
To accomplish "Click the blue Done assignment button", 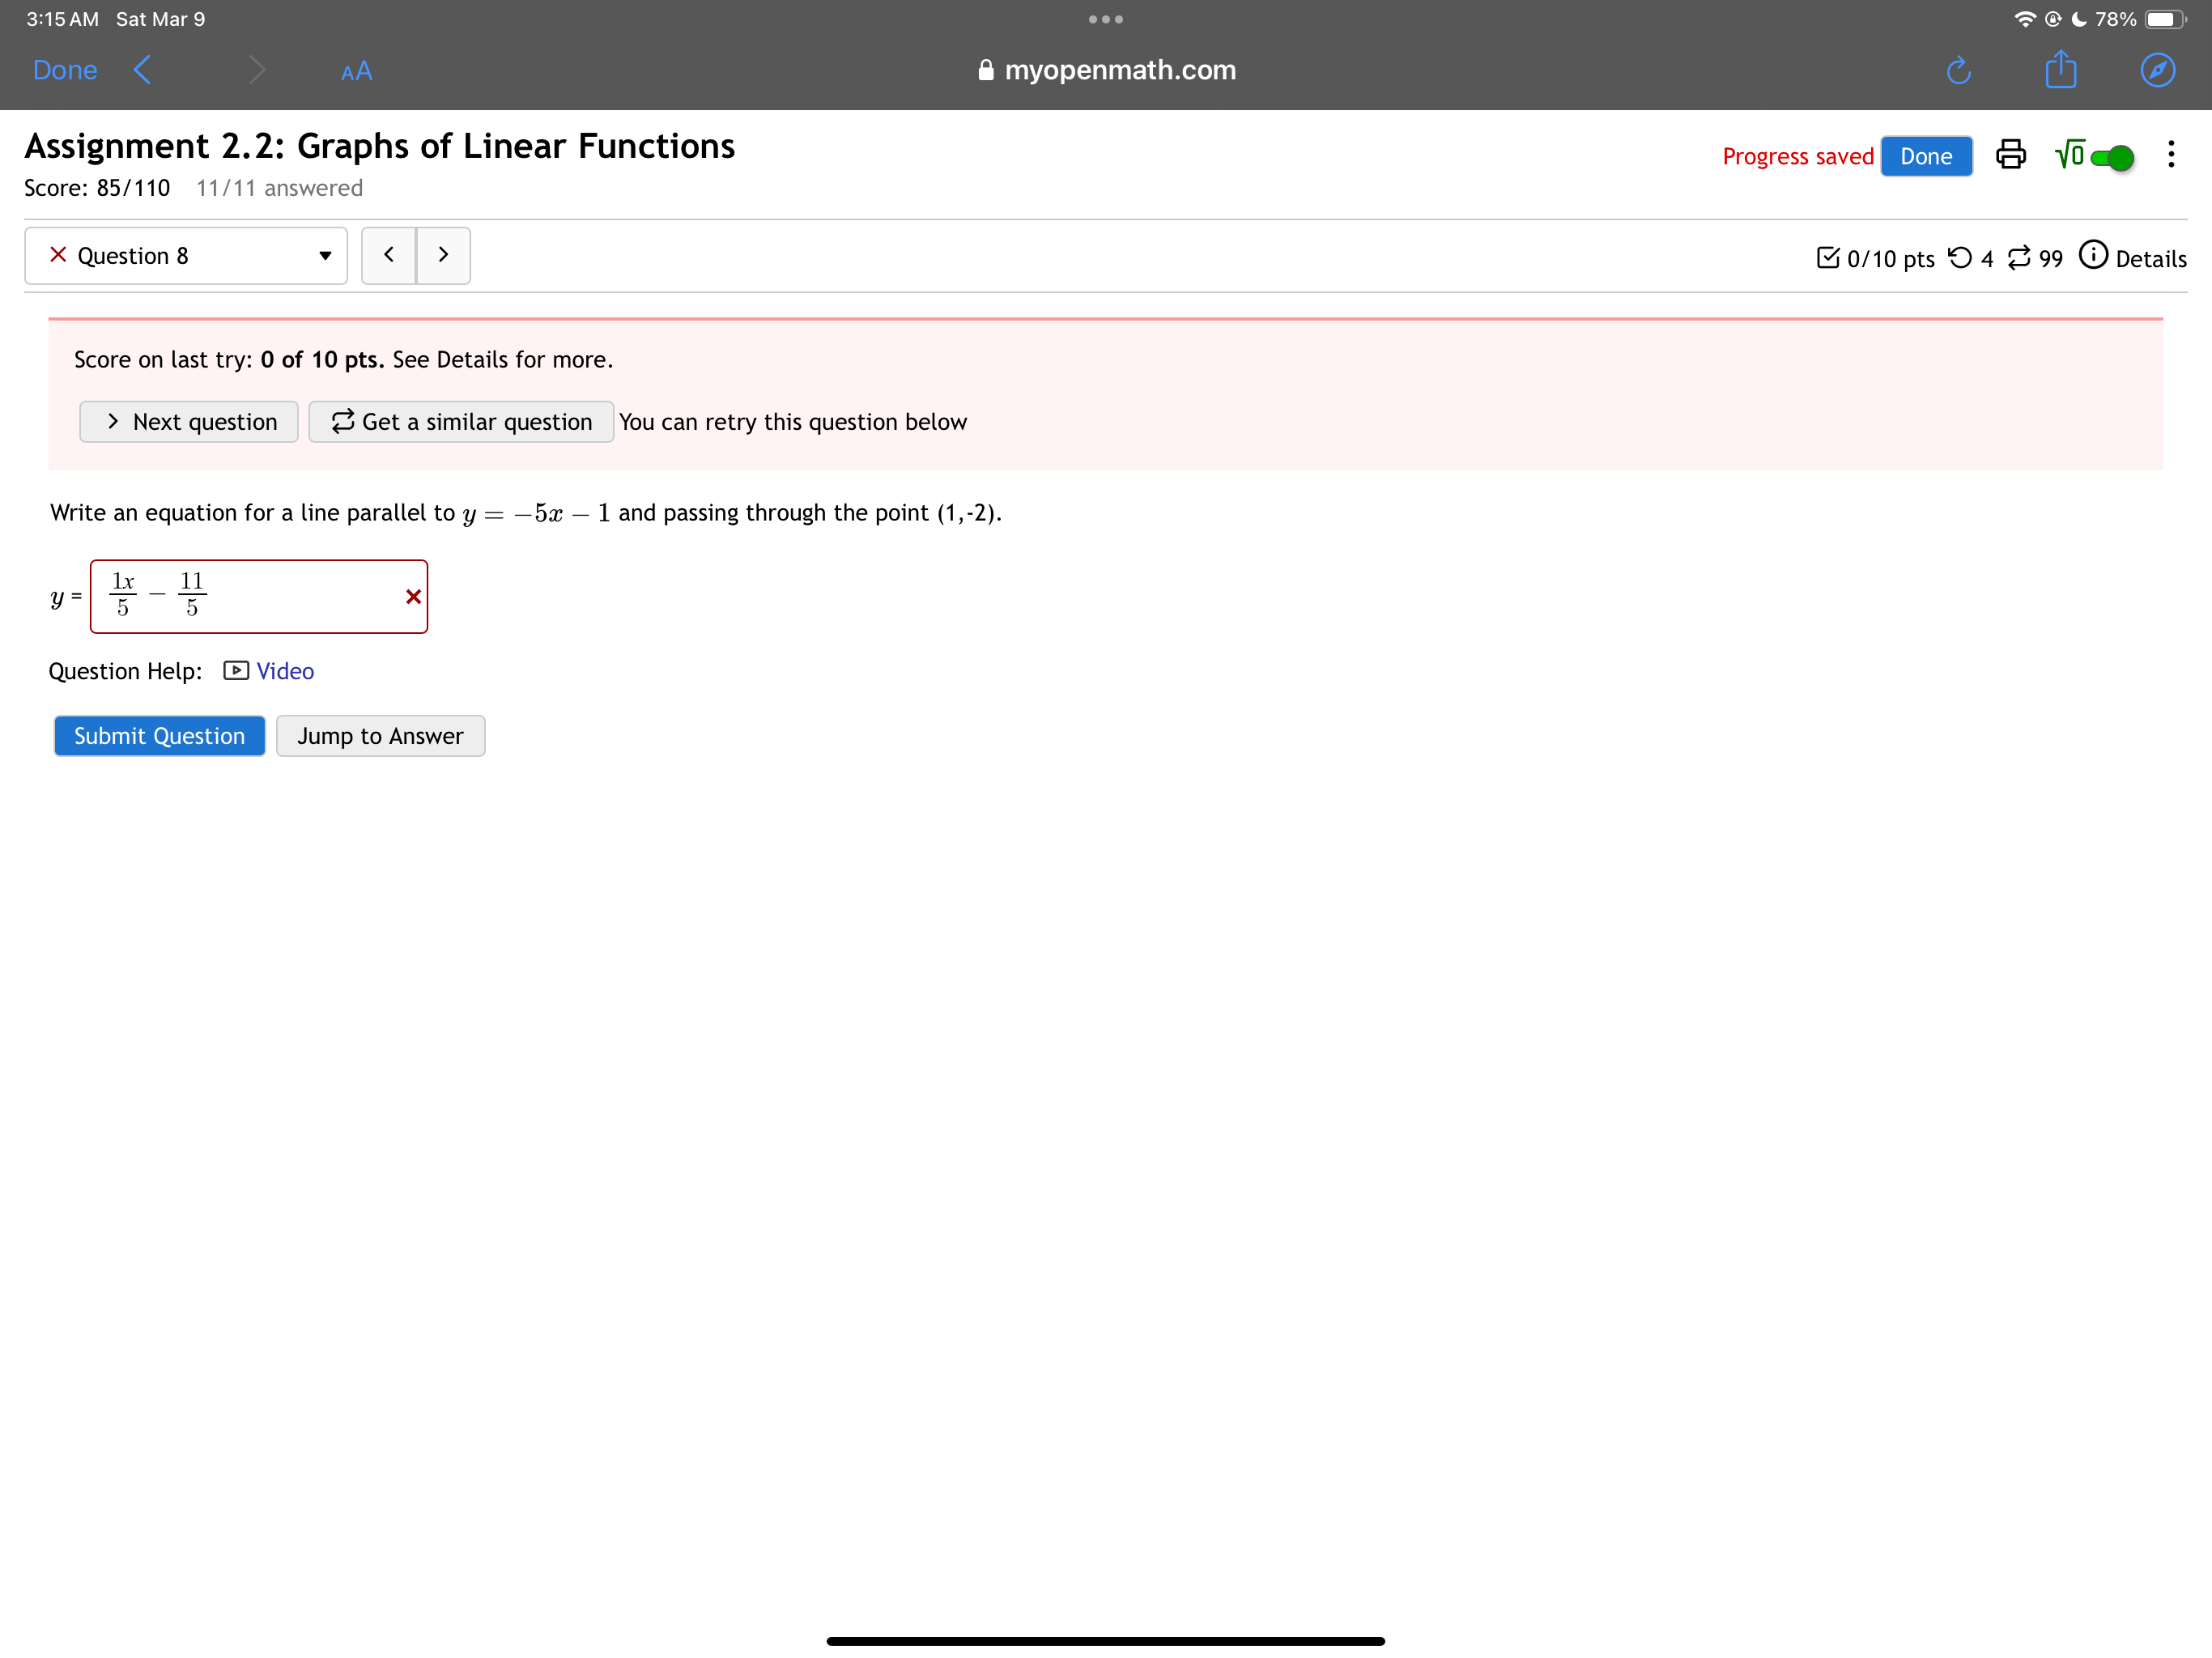I will tap(1925, 156).
